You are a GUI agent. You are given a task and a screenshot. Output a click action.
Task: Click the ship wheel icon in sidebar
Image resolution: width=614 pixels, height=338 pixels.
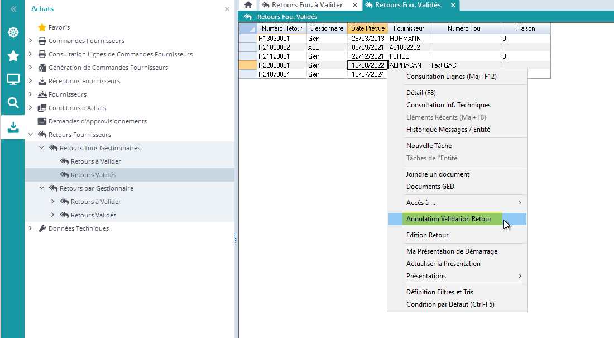[x=13, y=32]
